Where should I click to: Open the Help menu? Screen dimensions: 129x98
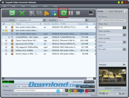55,6
